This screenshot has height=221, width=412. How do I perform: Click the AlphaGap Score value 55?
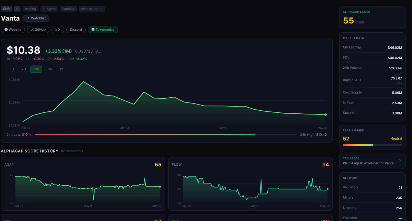point(348,21)
